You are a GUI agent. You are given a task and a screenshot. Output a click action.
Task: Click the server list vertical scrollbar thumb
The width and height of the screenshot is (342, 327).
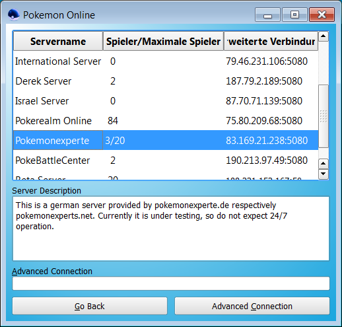coord(324,116)
